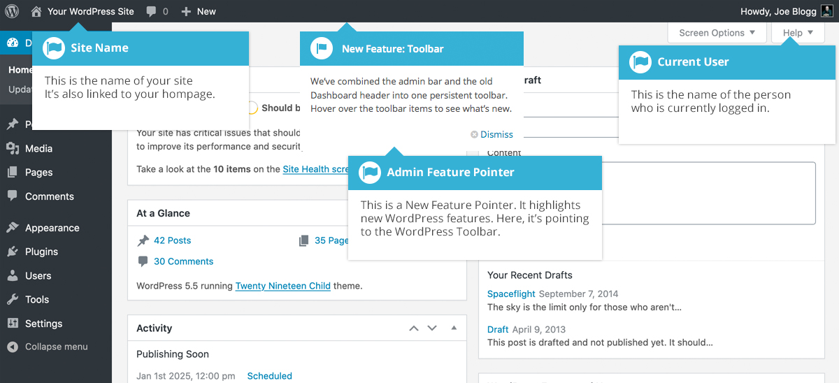Click the Appearance brush icon in the sidebar

(x=13, y=228)
